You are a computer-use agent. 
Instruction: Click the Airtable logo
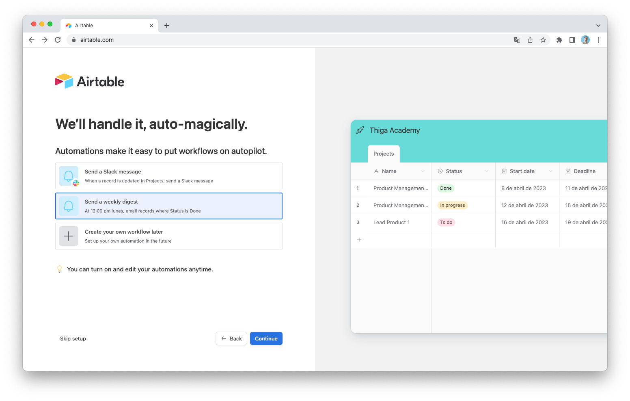click(90, 81)
